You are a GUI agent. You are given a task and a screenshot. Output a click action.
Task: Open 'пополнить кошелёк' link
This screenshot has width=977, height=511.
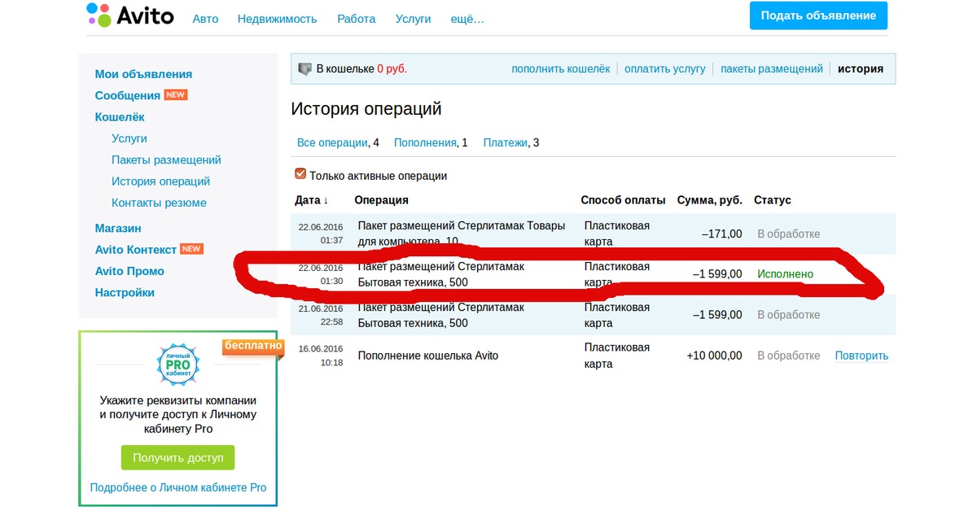tap(560, 69)
